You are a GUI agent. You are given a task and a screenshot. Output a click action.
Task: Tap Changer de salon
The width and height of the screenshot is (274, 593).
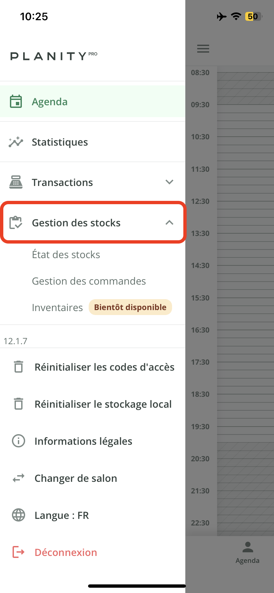pos(76,479)
